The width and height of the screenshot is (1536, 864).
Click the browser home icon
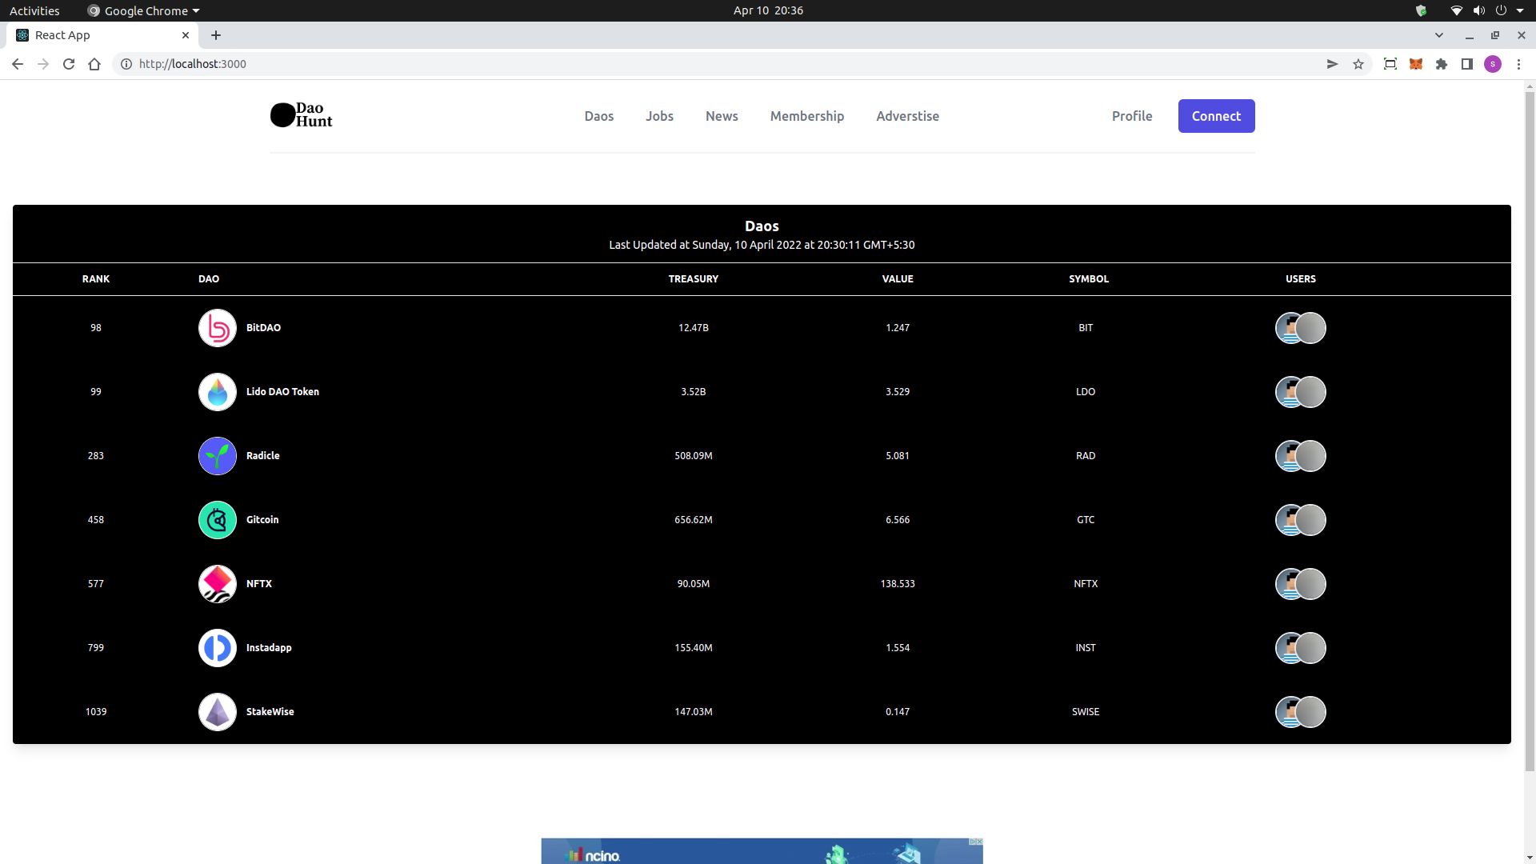(x=94, y=64)
